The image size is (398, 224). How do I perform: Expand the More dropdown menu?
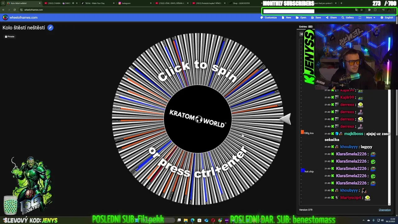370,17
